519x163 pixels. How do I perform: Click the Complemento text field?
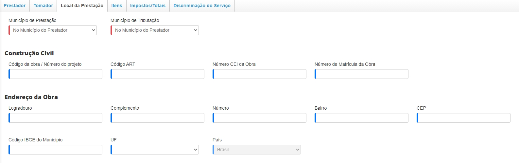[x=158, y=118]
